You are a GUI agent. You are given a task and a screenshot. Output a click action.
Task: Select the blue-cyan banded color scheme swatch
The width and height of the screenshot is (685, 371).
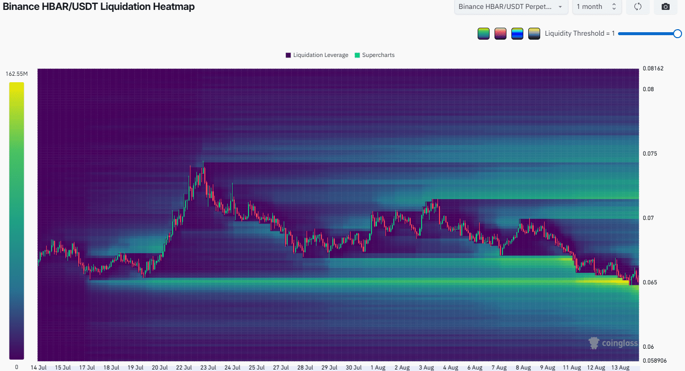[x=517, y=34]
